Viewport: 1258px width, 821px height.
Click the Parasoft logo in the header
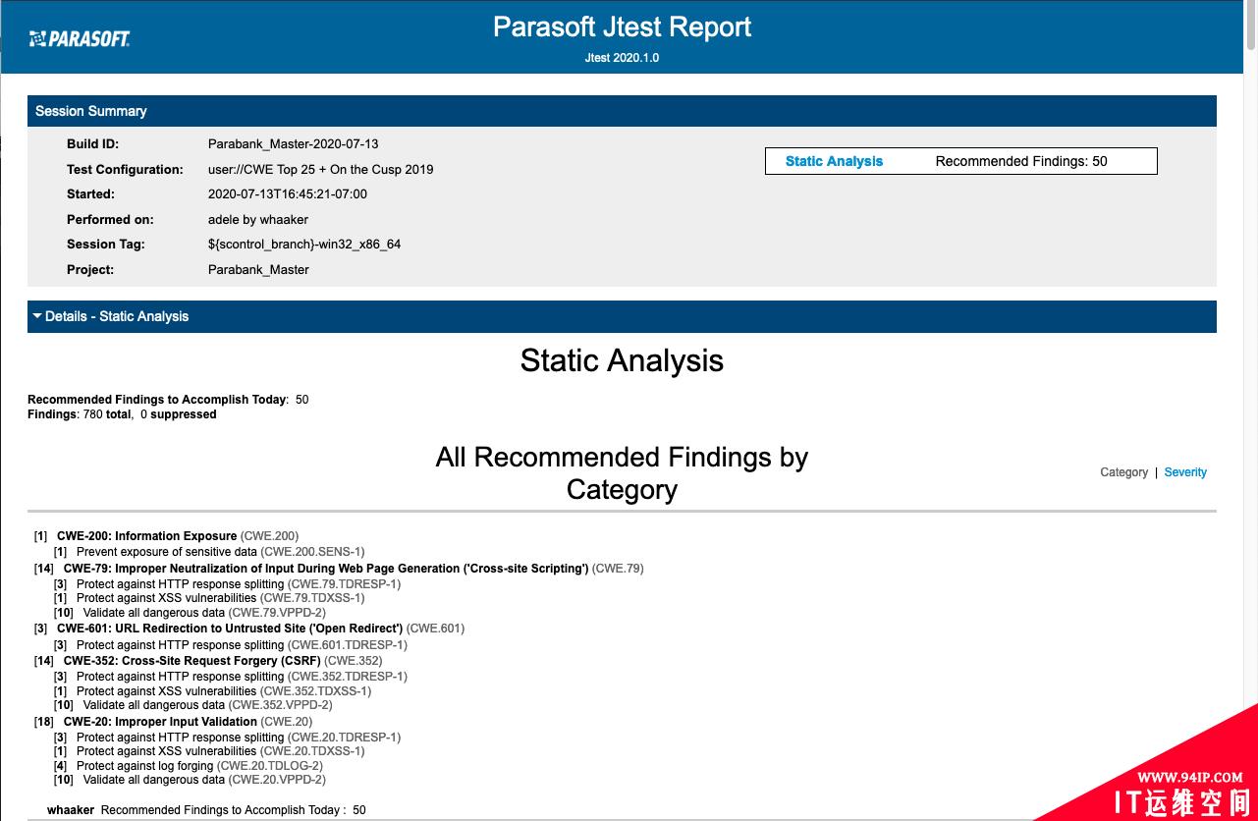pyautogui.click(x=80, y=38)
